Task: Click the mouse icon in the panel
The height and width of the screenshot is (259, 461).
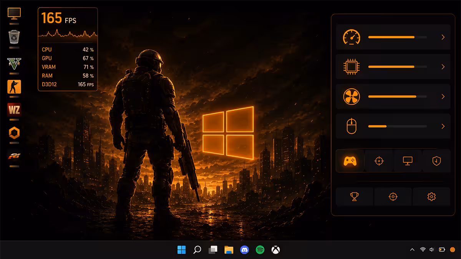Action: (x=352, y=126)
